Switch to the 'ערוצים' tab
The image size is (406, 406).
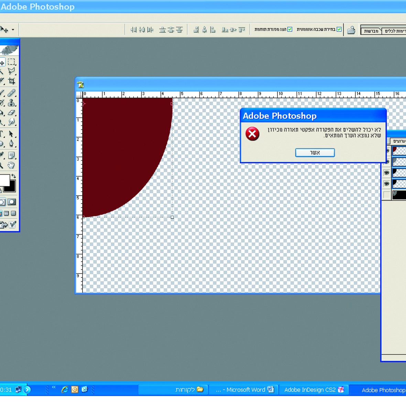398,141
